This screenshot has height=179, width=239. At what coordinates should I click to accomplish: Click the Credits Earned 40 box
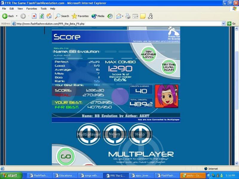pyautogui.click(x=141, y=89)
